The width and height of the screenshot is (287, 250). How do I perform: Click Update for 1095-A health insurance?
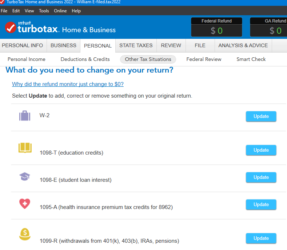261,205
